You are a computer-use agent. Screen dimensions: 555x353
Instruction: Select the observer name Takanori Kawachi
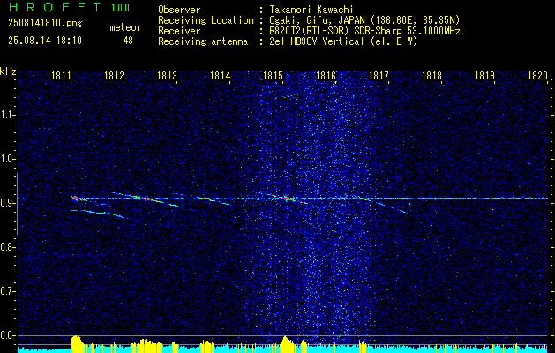pos(311,10)
